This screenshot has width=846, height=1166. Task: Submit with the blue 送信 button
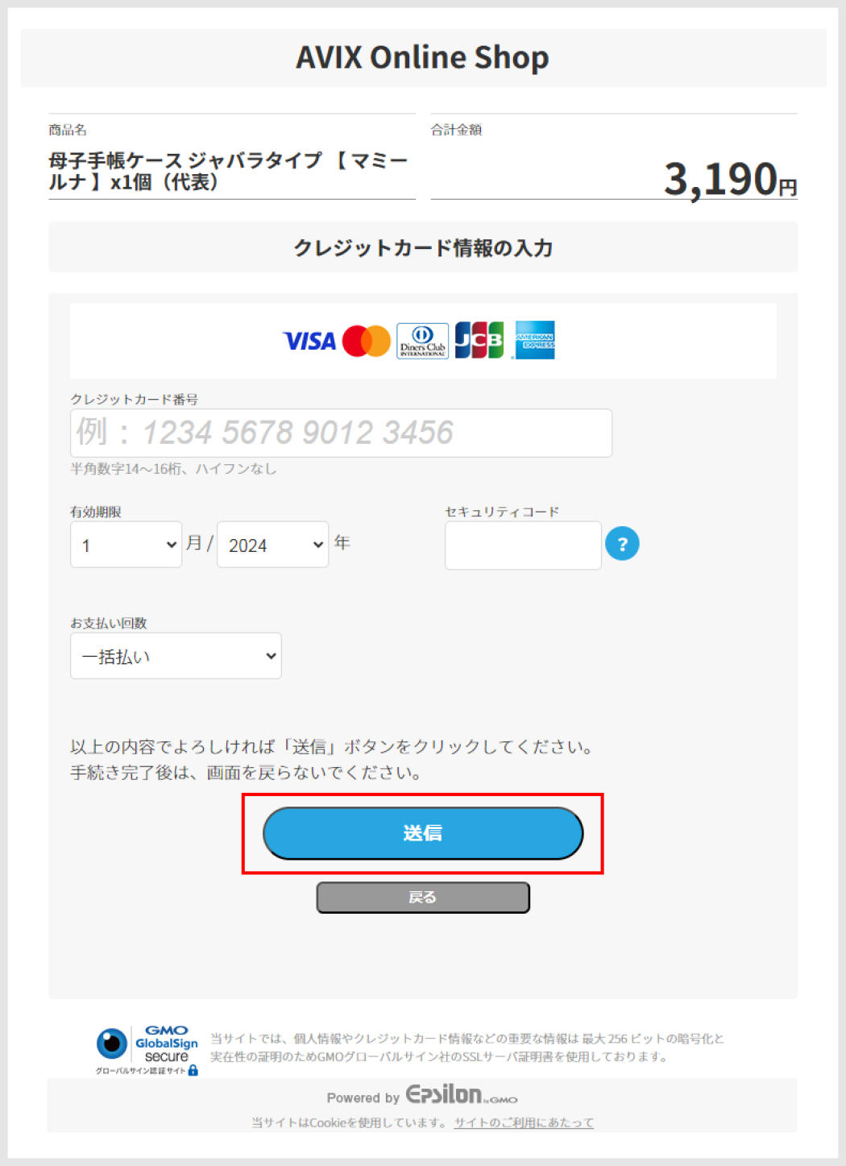423,833
